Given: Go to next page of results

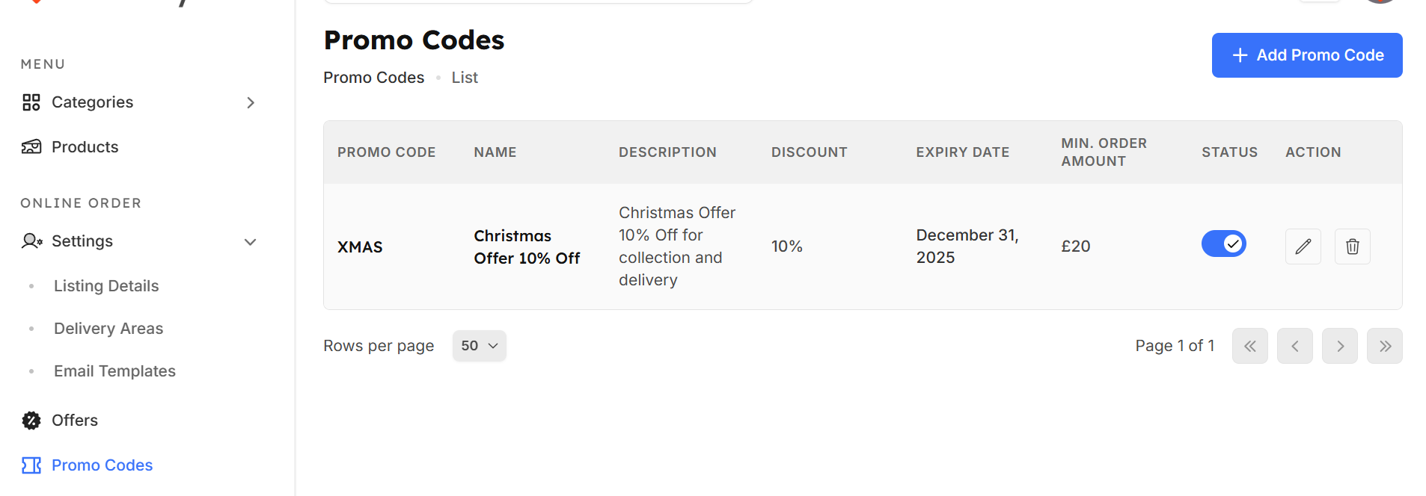Looking at the screenshot, I should [1339, 346].
